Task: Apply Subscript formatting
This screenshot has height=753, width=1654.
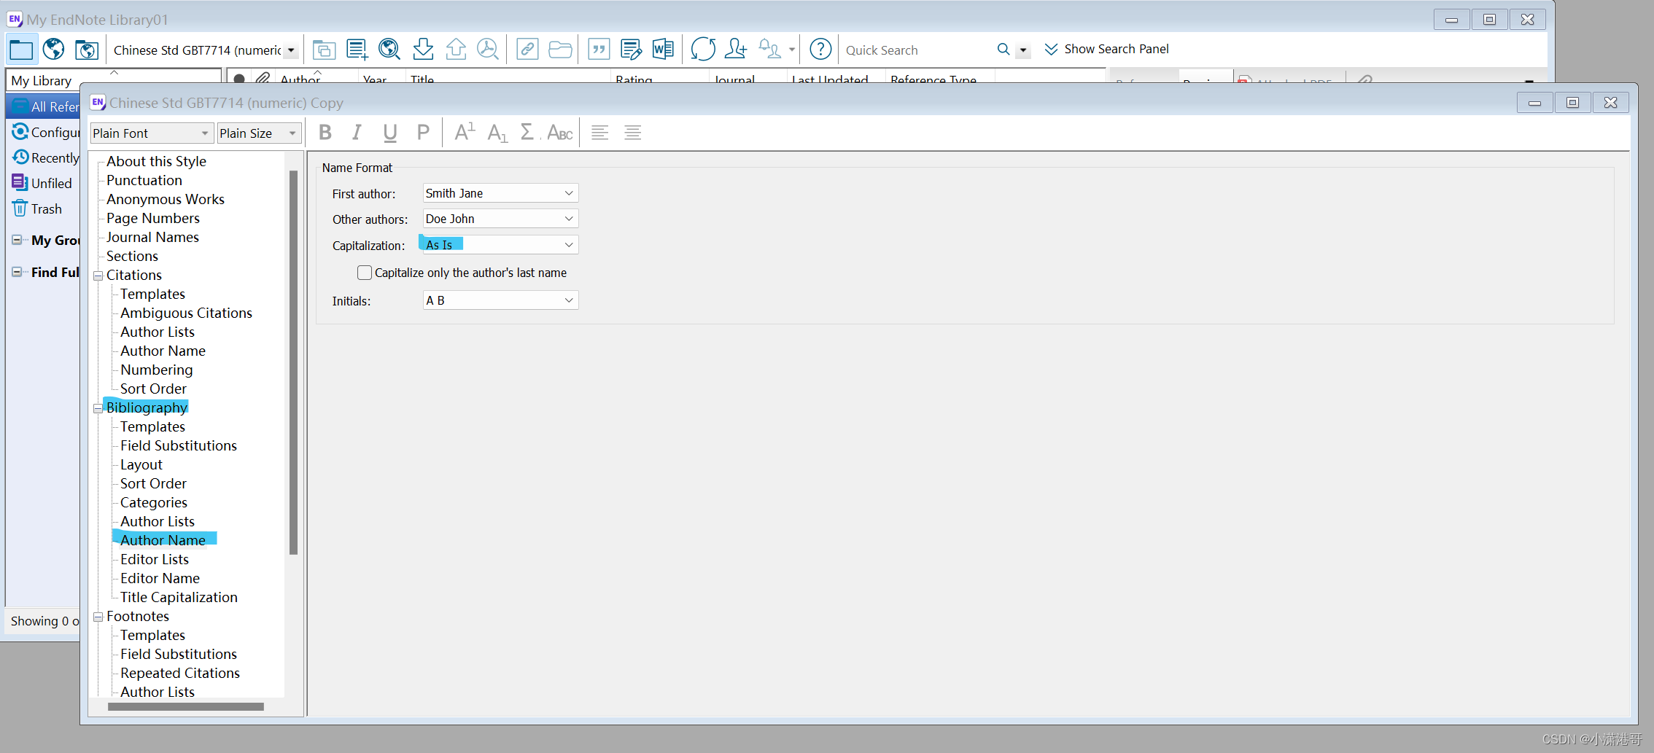Action: (x=497, y=133)
